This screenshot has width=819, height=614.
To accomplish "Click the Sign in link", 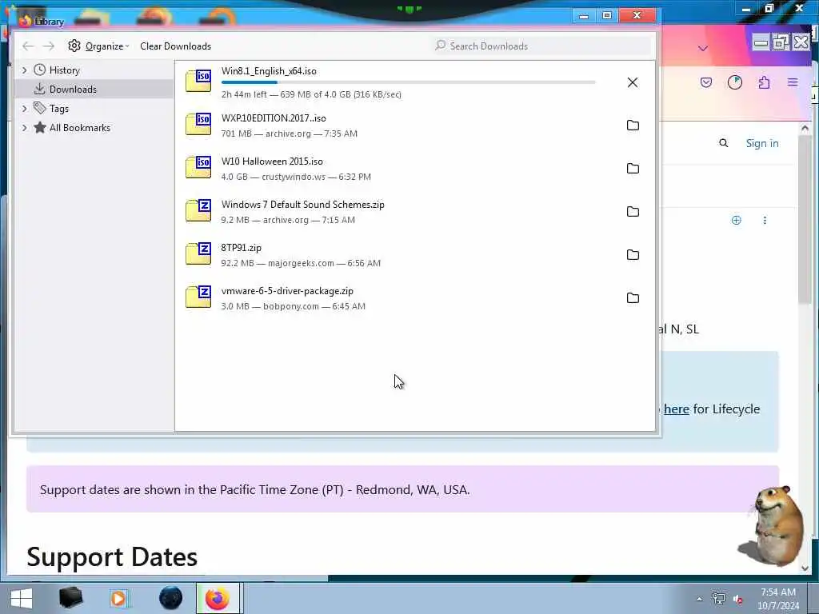I will pyautogui.click(x=762, y=144).
